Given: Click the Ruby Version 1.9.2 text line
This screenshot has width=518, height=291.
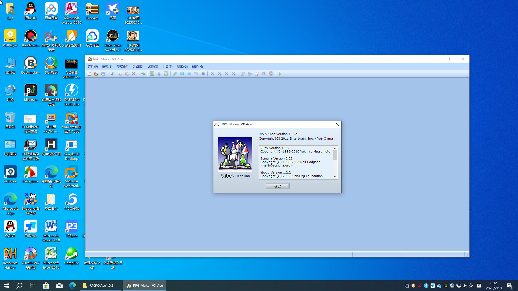Looking at the screenshot, I should point(275,148).
